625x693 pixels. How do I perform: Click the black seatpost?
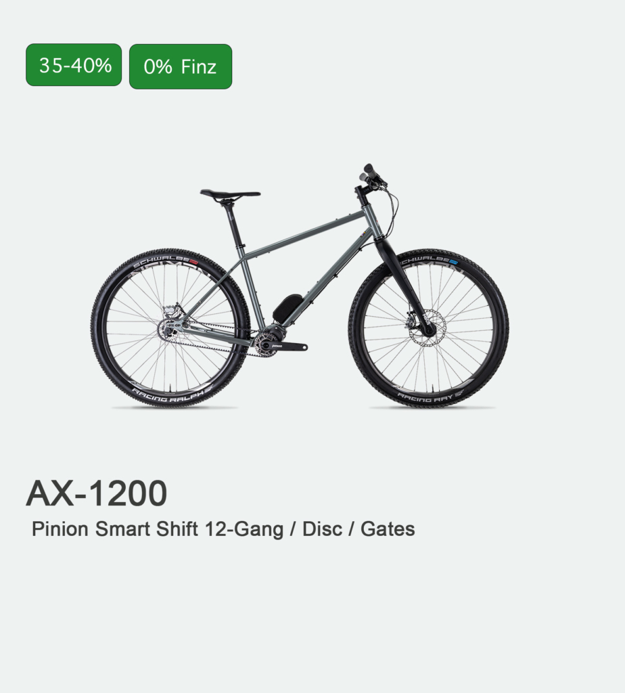point(234,223)
